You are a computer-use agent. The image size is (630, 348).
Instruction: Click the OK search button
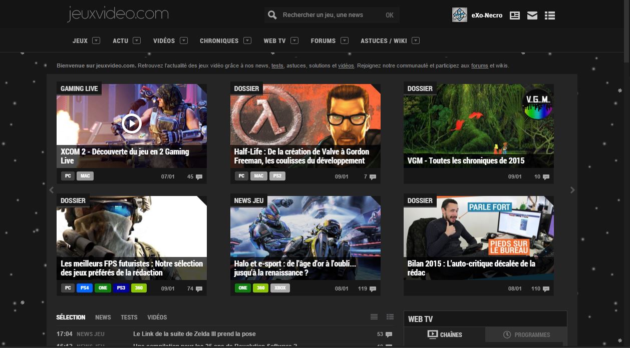(390, 15)
